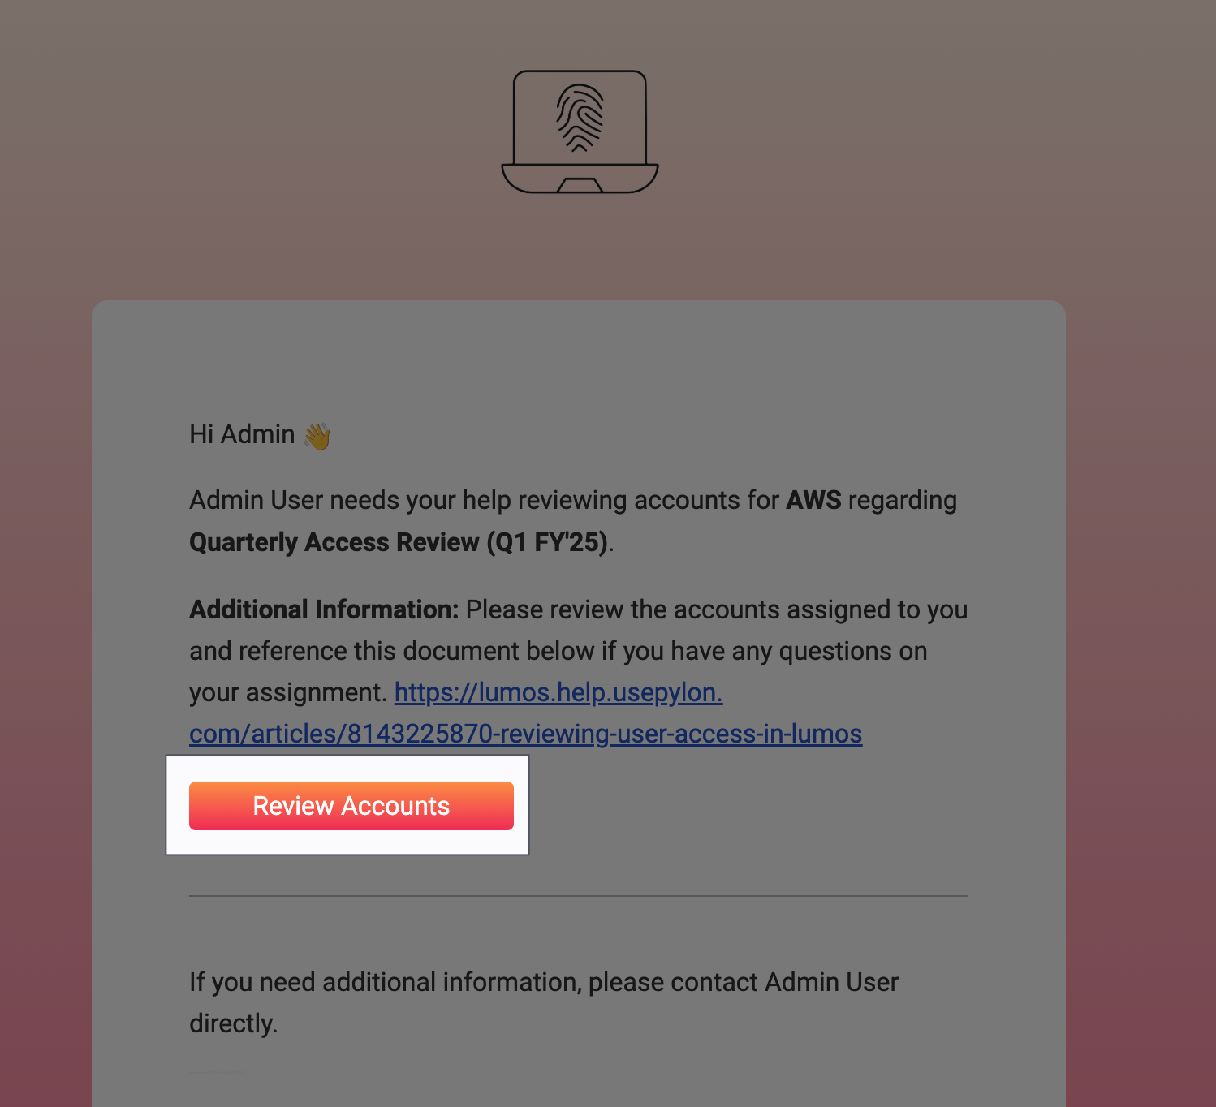The image size is (1216, 1107).
Task: Click the "If you need additional information" text
Action: pyautogui.click(x=386, y=982)
